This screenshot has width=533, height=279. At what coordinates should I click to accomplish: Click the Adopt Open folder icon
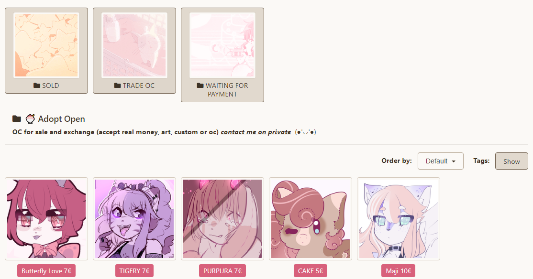pyautogui.click(x=17, y=119)
